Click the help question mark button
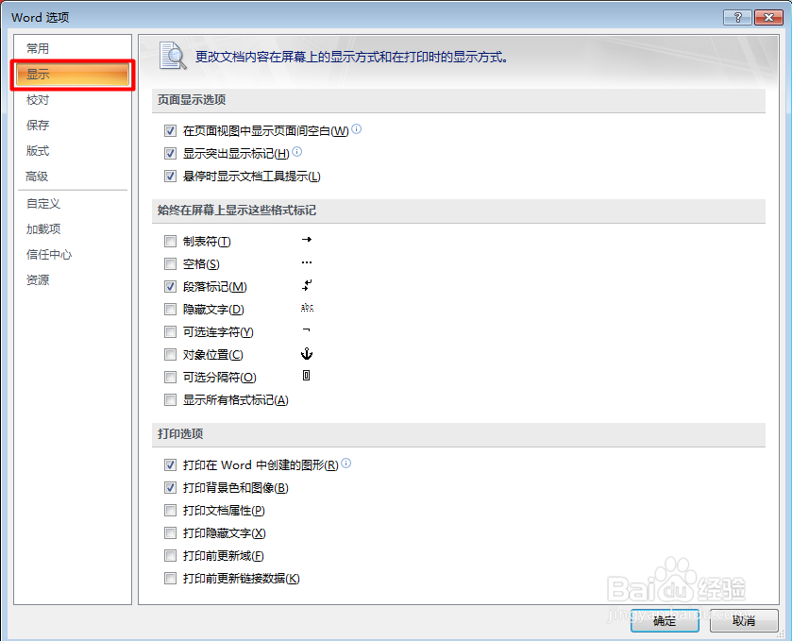Viewport: 792px width, 641px height. pyautogui.click(x=737, y=17)
